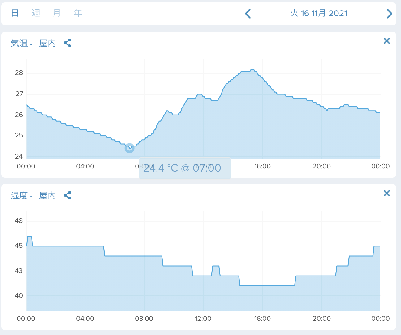Viewport: 401px width, 335px height.
Task: Click the 気温 - 屋内 chart title
Action: [x=33, y=43]
